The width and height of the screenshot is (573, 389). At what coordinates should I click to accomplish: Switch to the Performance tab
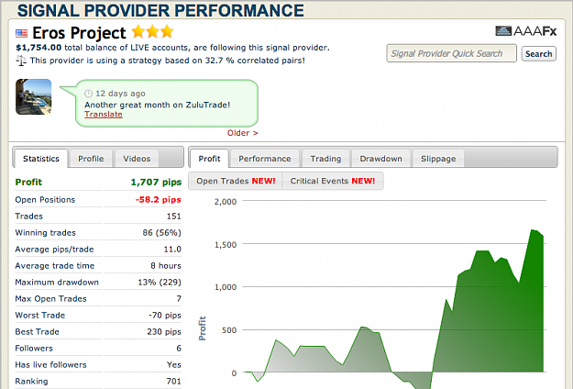click(x=265, y=159)
